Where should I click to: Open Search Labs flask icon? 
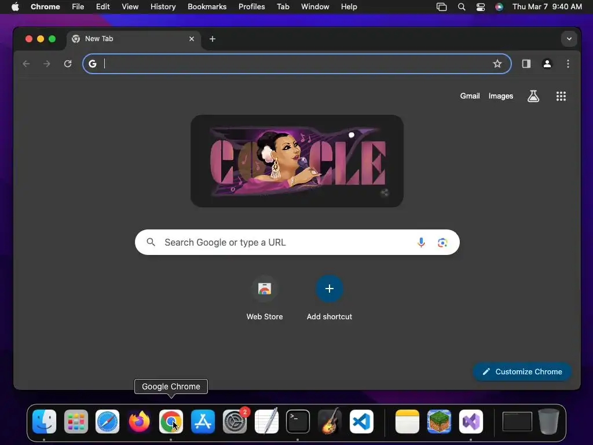point(533,96)
